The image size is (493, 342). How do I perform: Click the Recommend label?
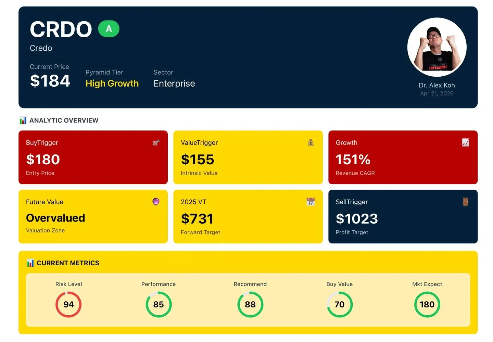click(250, 284)
